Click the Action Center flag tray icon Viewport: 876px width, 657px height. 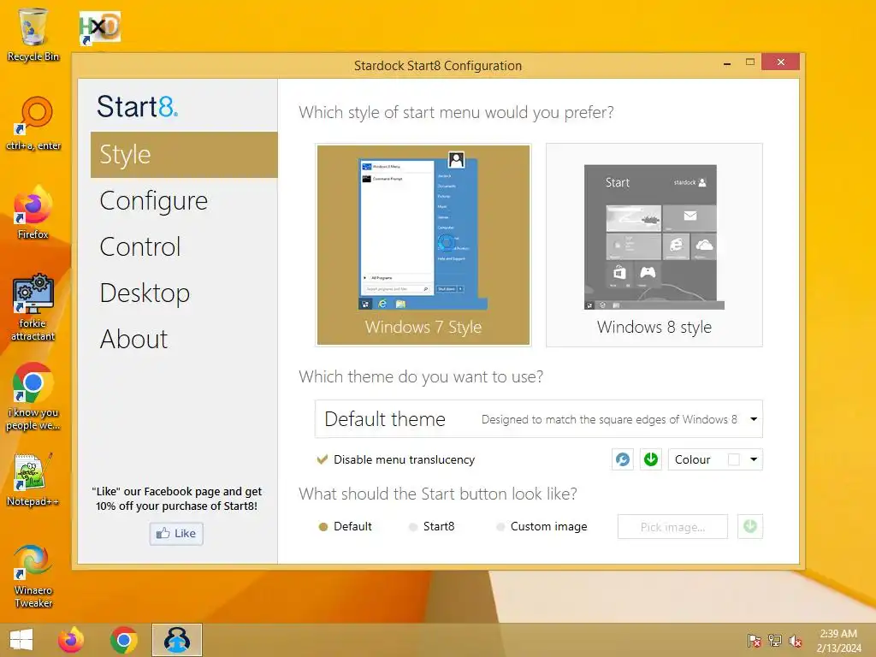[x=755, y=641]
